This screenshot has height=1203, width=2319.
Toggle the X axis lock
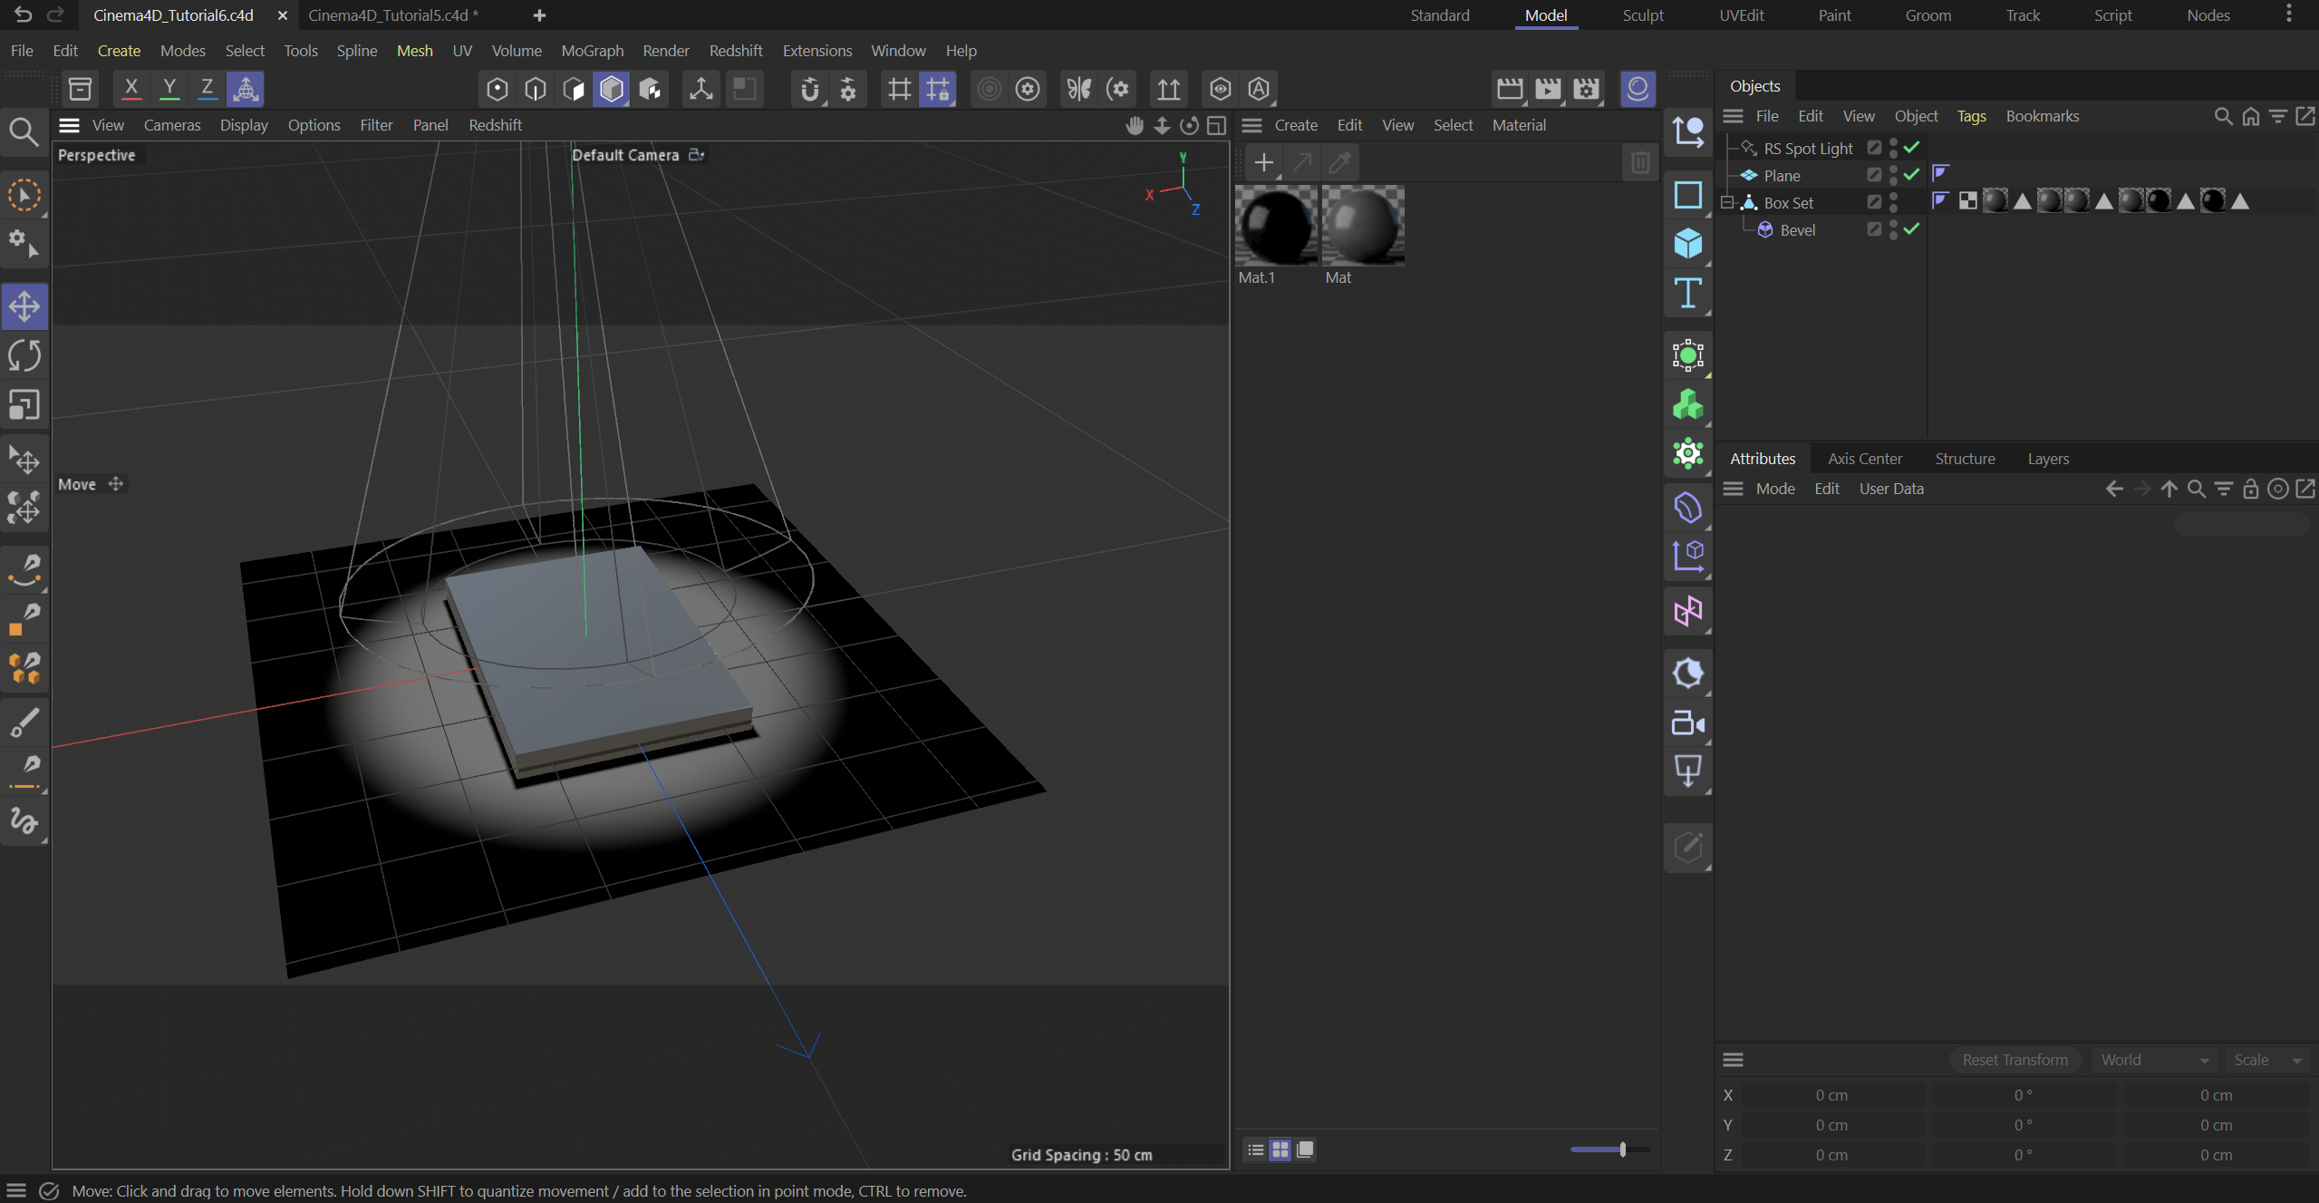131,88
